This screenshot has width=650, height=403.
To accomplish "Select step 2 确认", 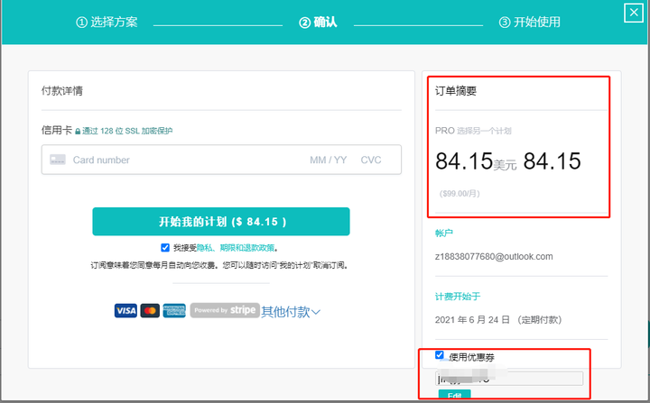I will 318,22.
